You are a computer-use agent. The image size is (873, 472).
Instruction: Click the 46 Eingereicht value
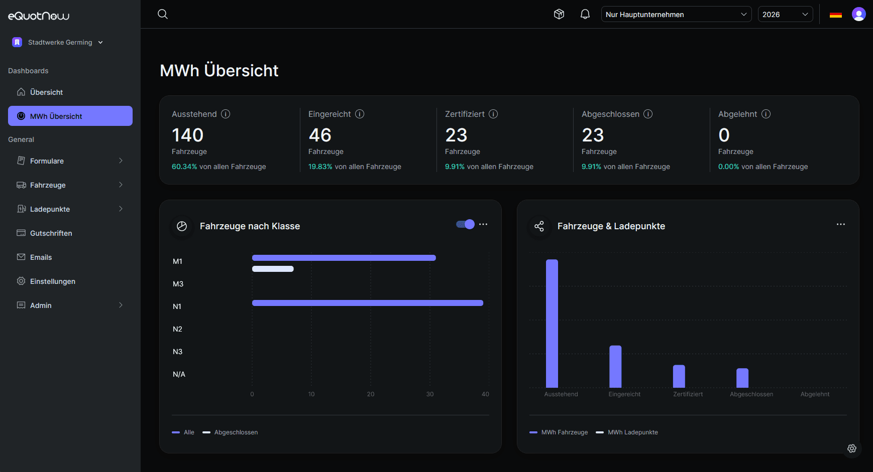(x=320, y=135)
